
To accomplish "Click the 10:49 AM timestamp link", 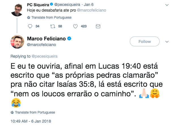I will point(30,121).
